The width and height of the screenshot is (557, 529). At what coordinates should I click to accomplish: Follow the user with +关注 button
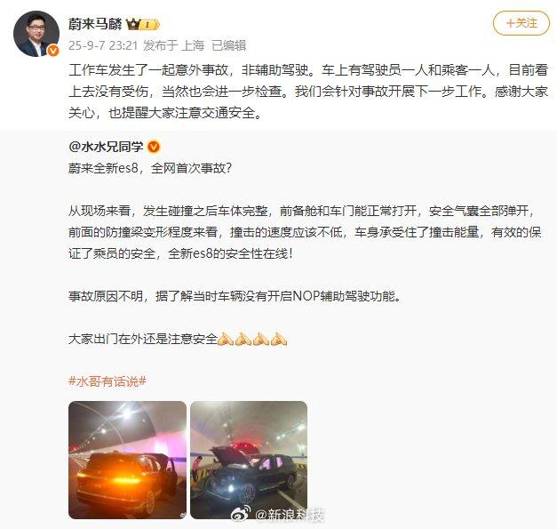521,23
